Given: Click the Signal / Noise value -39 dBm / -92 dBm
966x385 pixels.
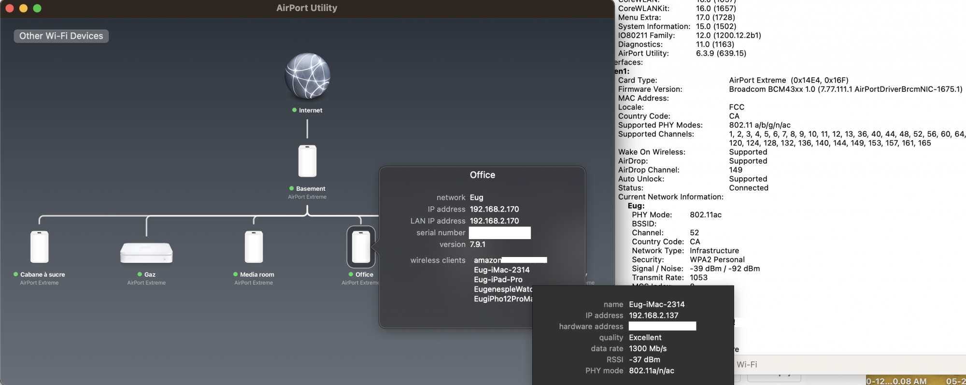Looking at the screenshot, I should pyautogui.click(x=725, y=269).
